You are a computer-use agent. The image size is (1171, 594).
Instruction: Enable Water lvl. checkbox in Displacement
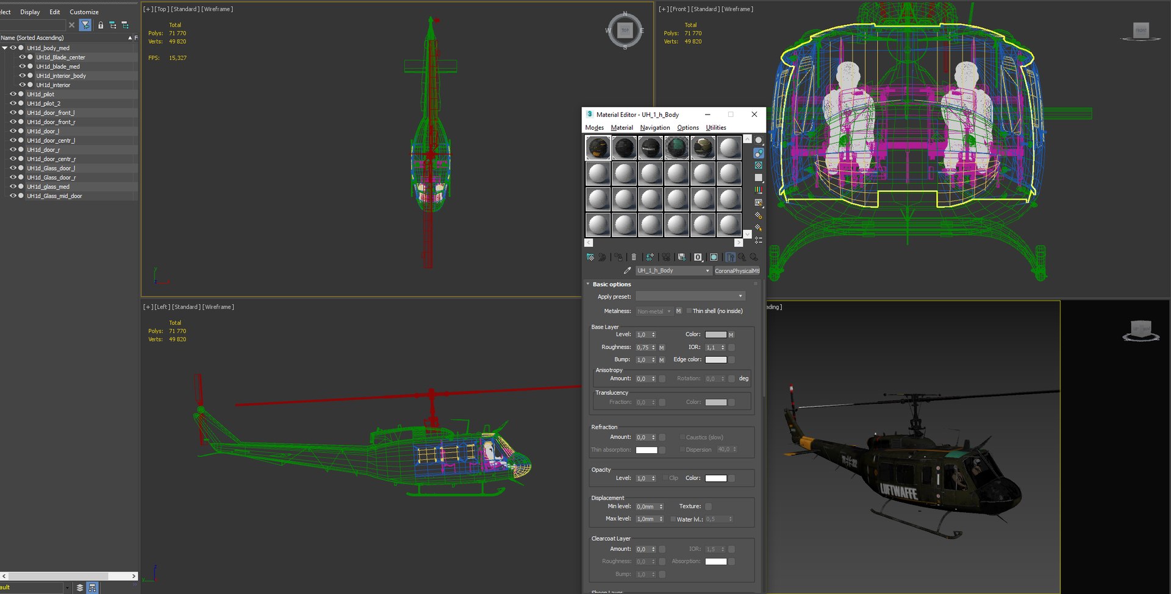pos(673,519)
